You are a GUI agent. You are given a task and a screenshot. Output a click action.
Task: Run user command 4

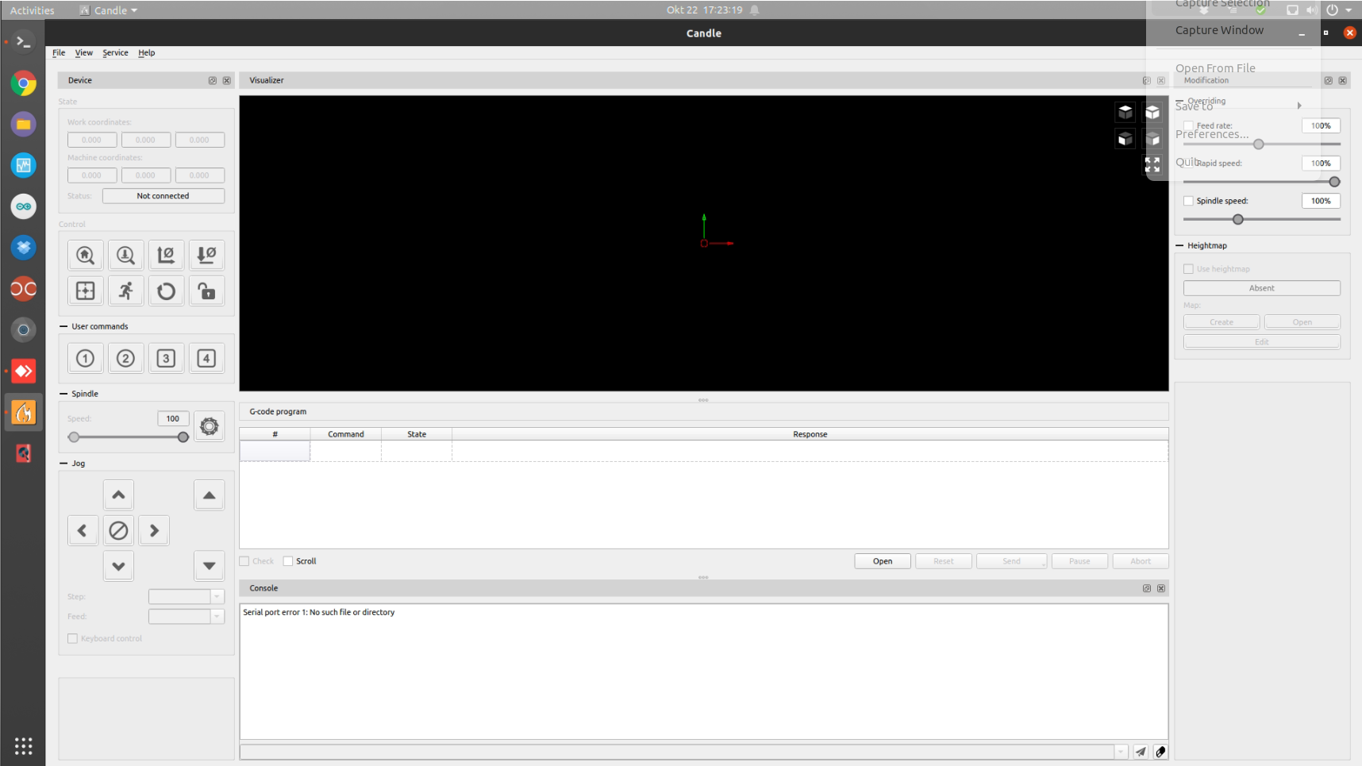click(x=206, y=358)
